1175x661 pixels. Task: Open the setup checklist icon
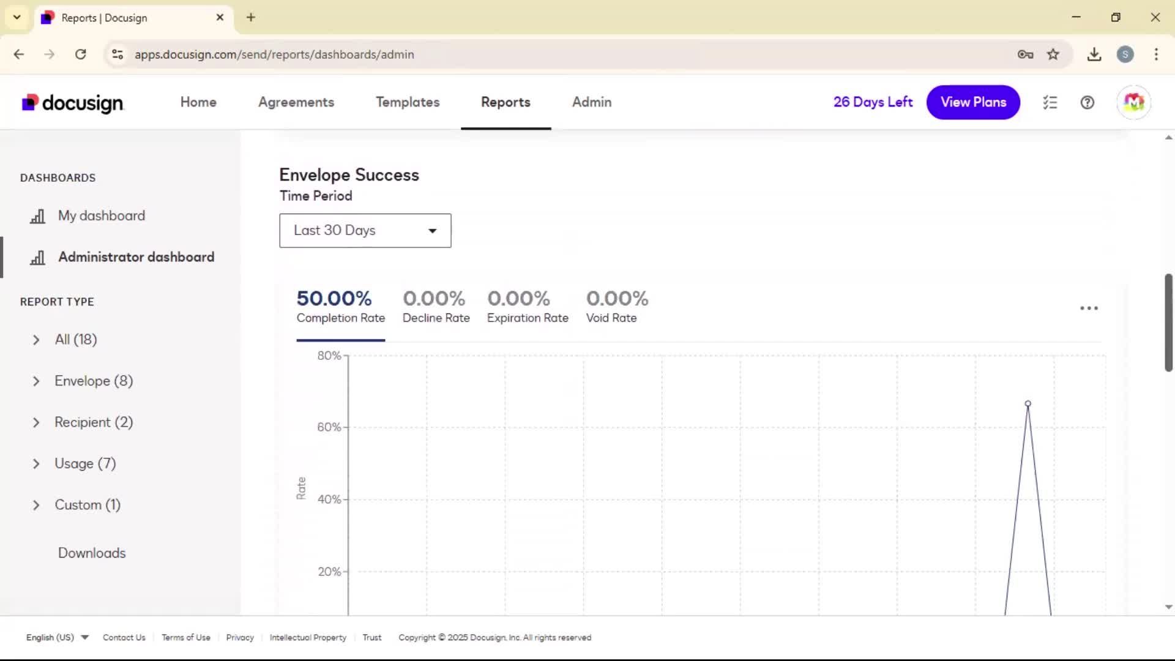1050,102
